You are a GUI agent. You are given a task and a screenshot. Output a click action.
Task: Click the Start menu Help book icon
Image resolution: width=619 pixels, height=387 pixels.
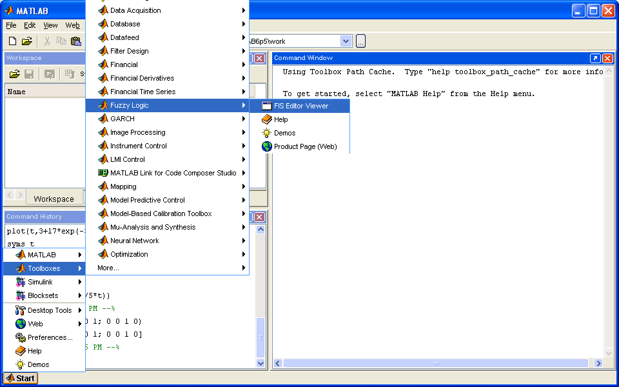click(21, 351)
